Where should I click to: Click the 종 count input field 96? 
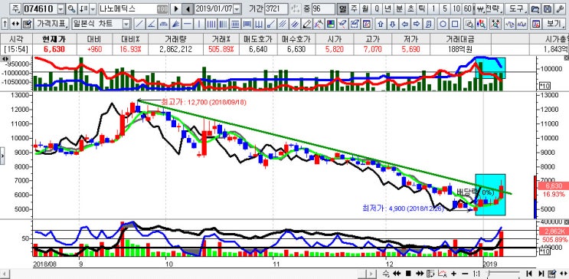tap(323, 8)
